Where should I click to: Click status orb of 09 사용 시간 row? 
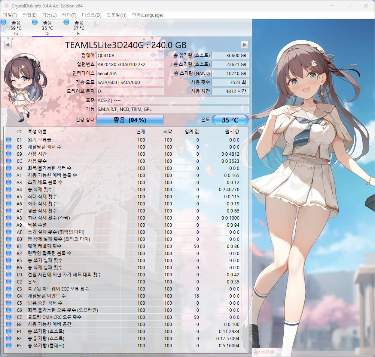[9, 154]
